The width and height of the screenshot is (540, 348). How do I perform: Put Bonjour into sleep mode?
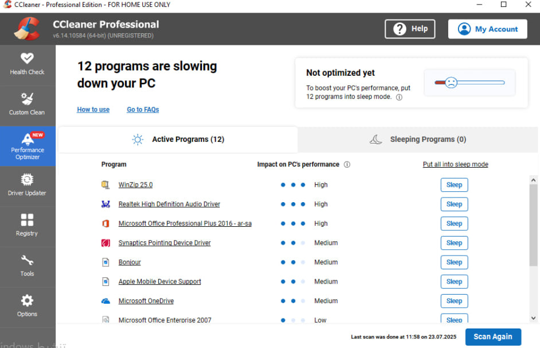tap(454, 262)
